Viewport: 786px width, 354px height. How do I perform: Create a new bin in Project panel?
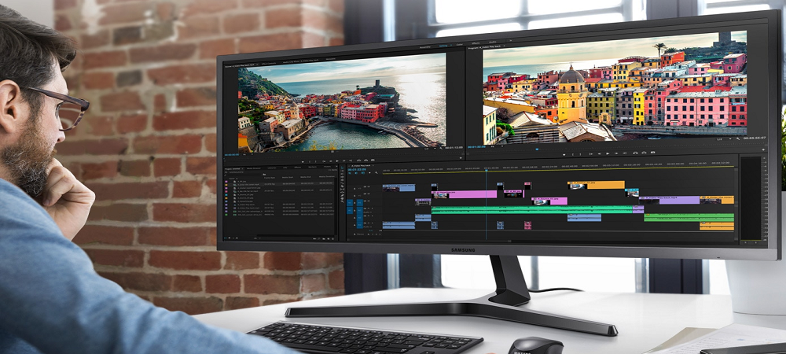point(324,238)
